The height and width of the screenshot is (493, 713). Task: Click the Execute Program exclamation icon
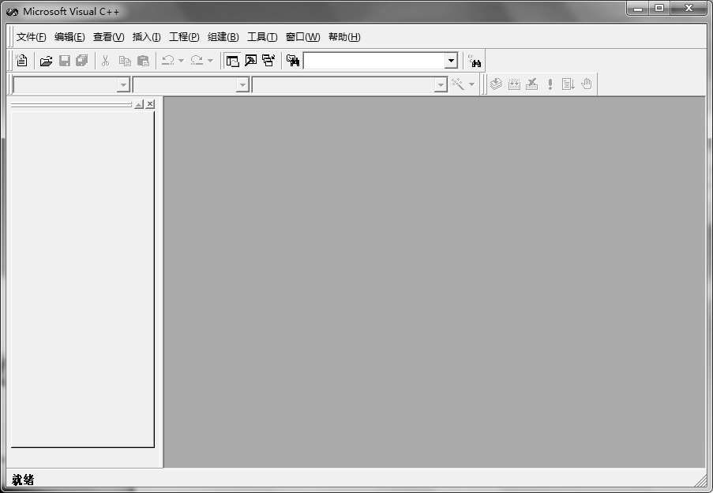tap(550, 84)
